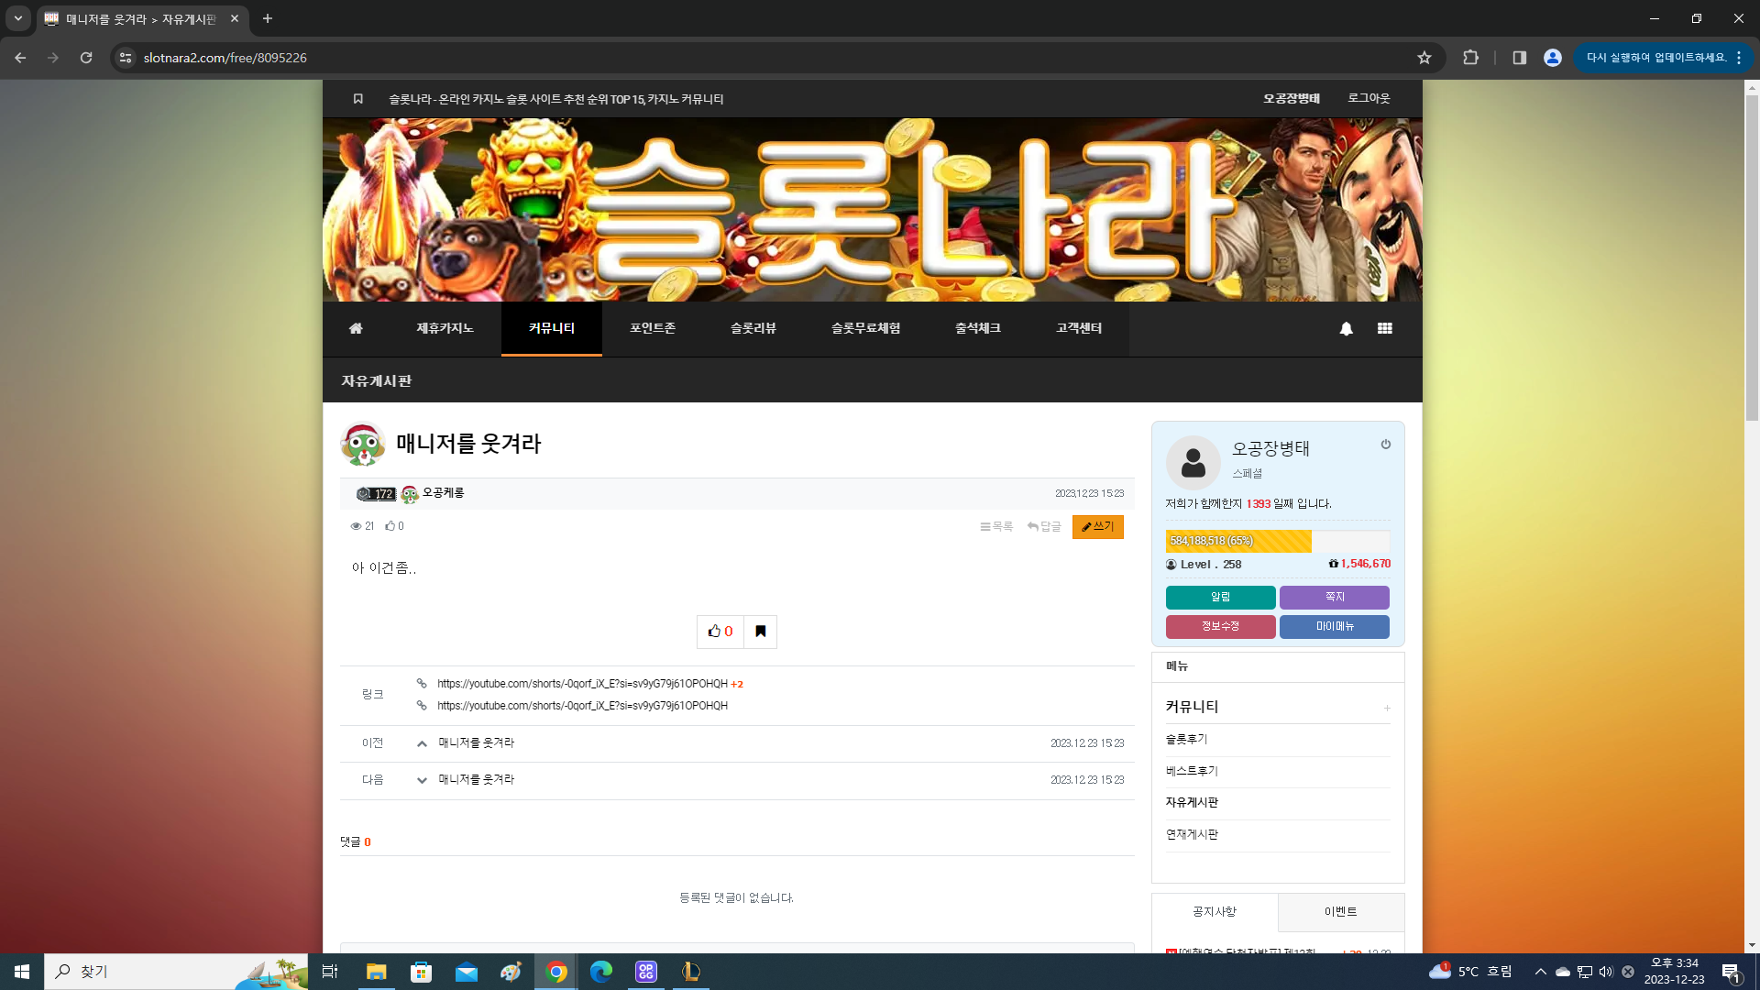
Task: Bookmark this post with the scrap icon
Action: tap(761, 632)
